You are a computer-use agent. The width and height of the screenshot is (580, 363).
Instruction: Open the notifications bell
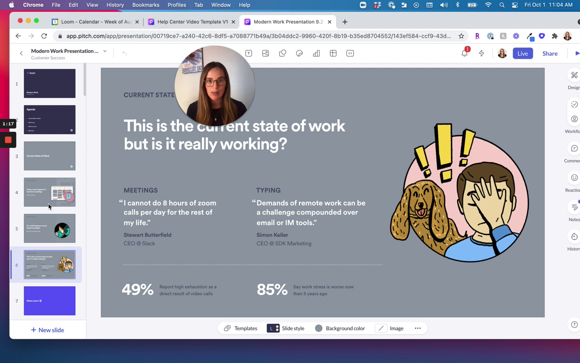coord(464,53)
